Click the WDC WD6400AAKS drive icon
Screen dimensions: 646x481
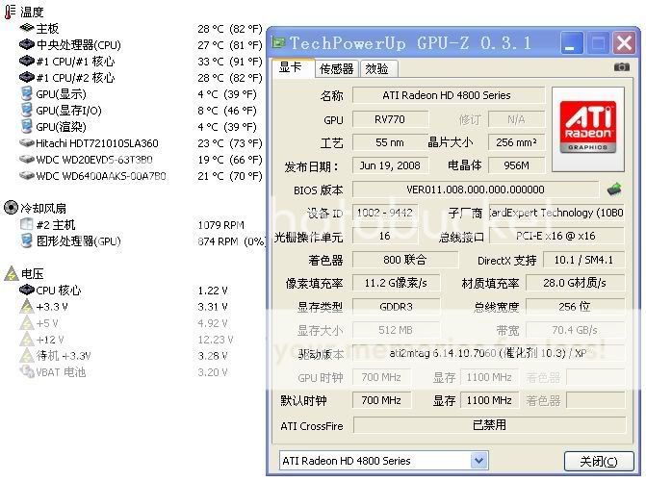pos(27,176)
